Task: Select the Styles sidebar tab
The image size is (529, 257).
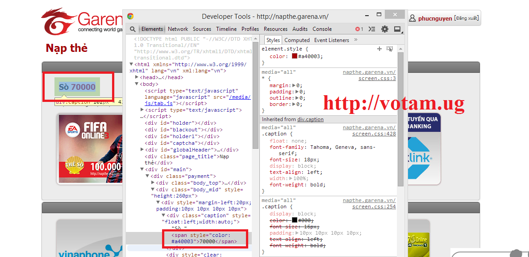Action: 273,40
